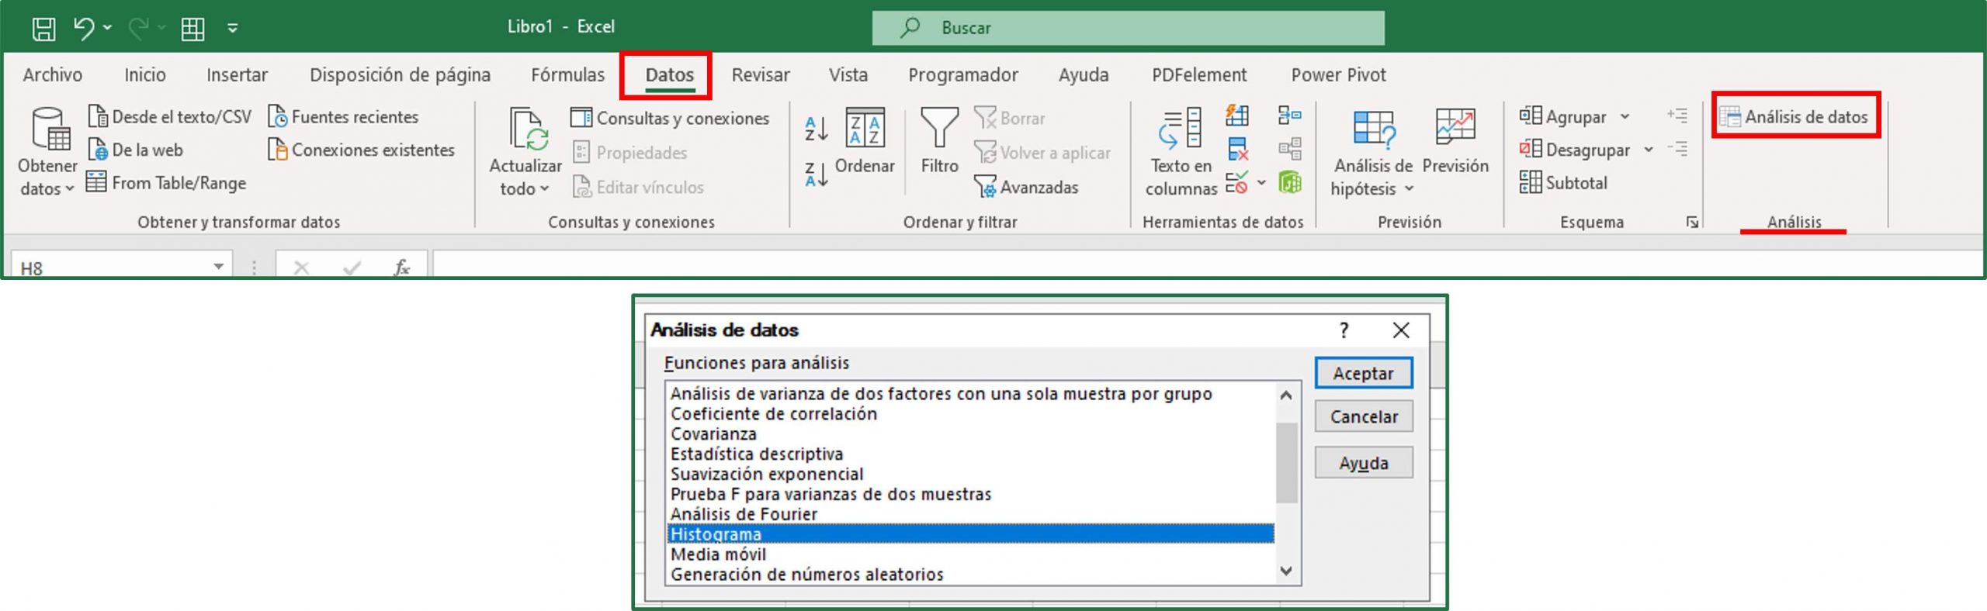
Task: Open Disposición de página tab
Action: [400, 74]
